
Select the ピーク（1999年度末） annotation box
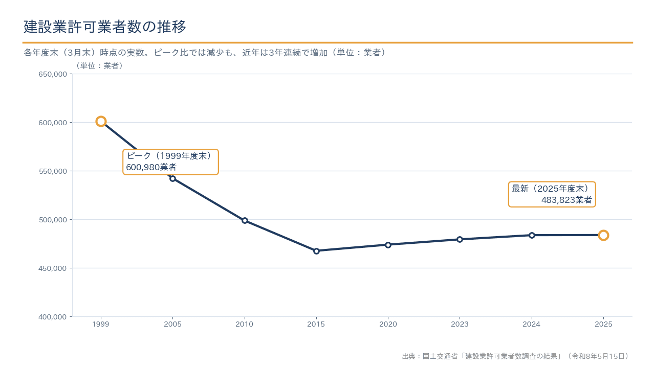tap(171, 162)
